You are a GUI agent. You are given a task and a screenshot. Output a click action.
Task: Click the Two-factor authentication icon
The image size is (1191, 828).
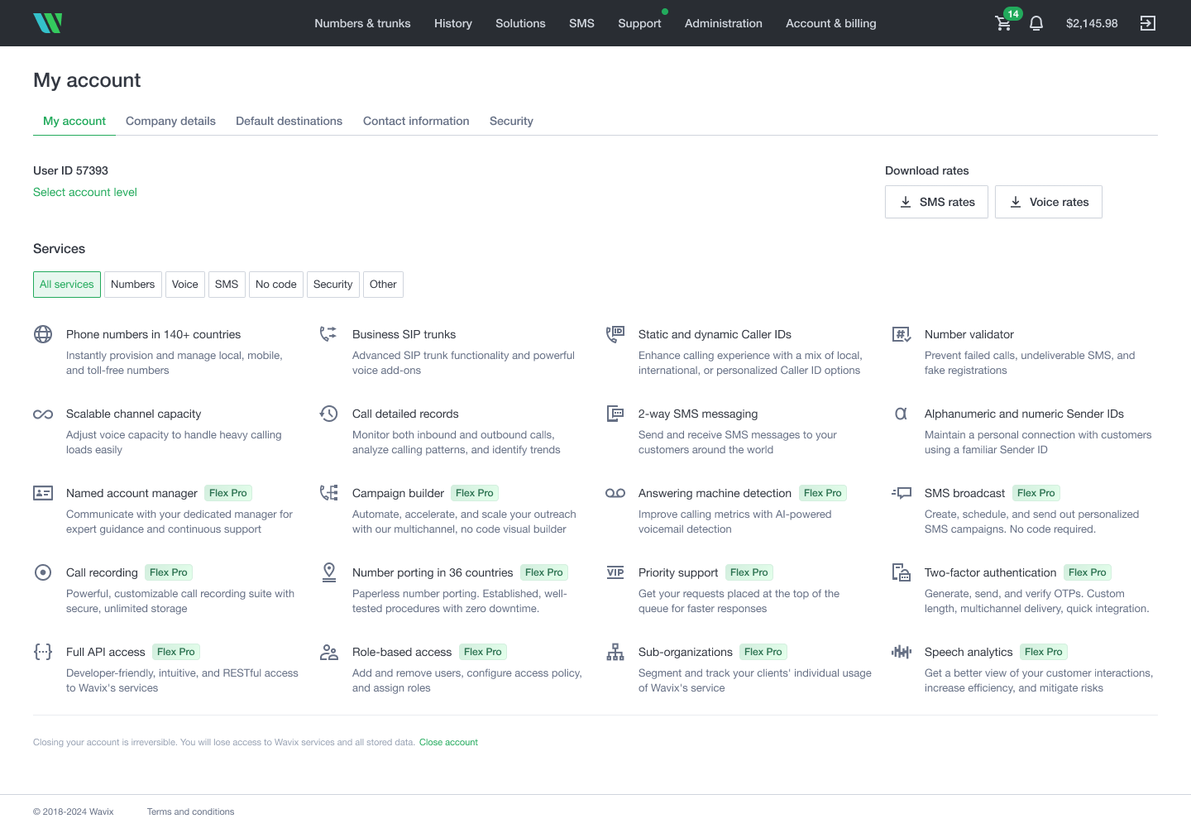click(902, 572)
